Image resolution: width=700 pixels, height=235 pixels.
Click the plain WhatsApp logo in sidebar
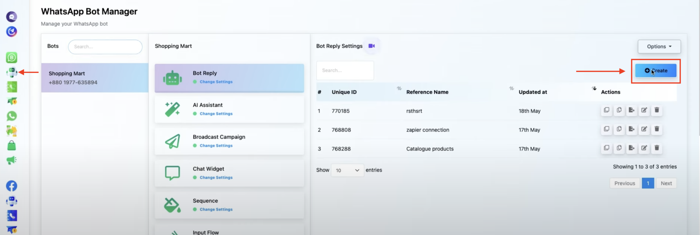12,116
